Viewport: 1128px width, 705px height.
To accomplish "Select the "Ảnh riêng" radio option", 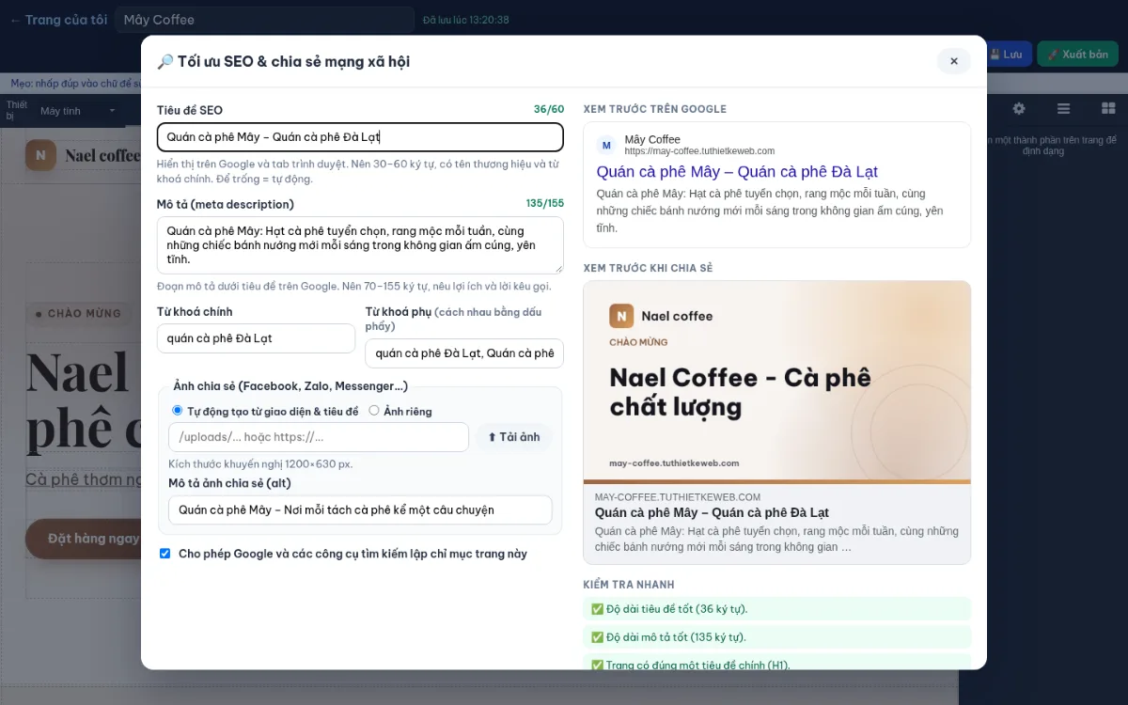I will (x=374, y=411).
